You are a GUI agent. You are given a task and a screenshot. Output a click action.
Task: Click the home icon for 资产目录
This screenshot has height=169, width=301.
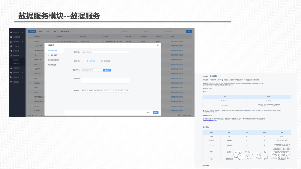pos(11,32)
